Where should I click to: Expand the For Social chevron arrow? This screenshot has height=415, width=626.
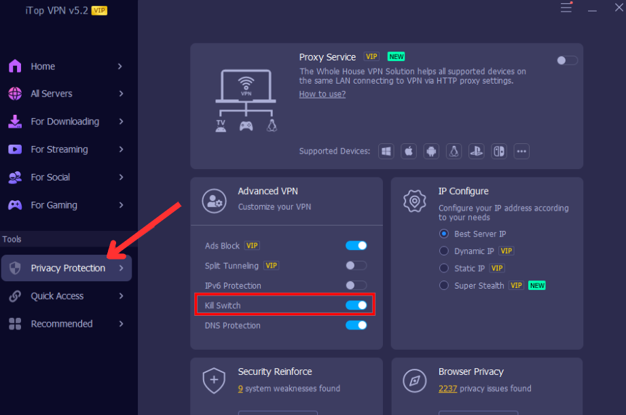click(121, 177)
